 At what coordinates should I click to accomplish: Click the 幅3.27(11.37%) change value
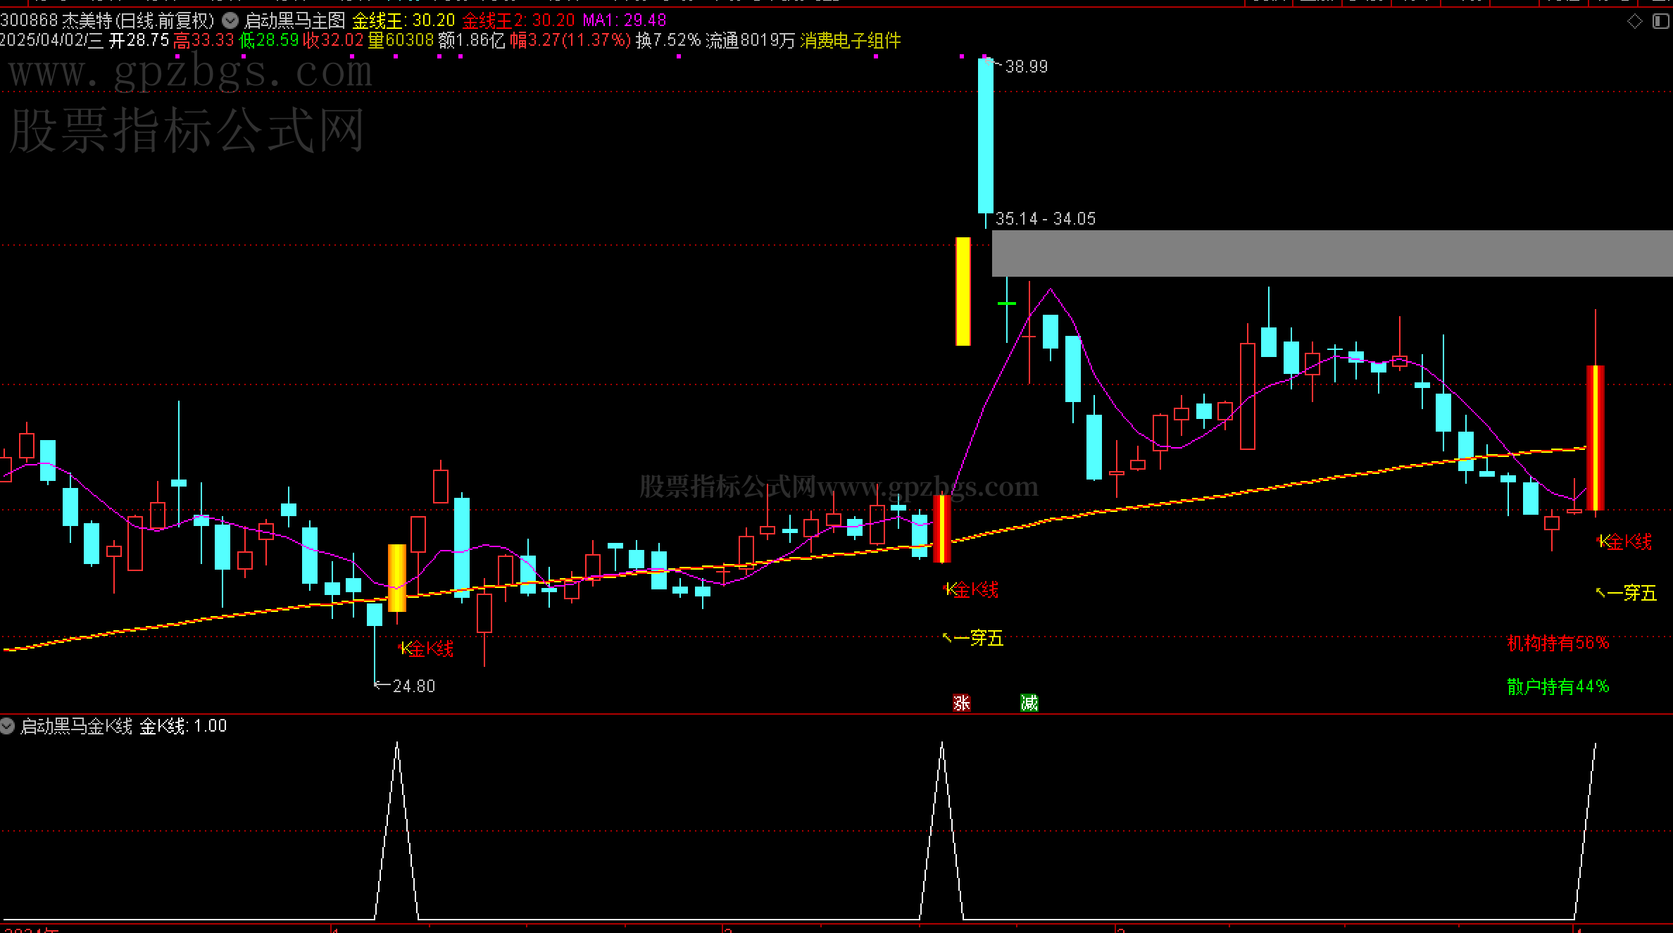pyautogui.click(x=570, y=41)
